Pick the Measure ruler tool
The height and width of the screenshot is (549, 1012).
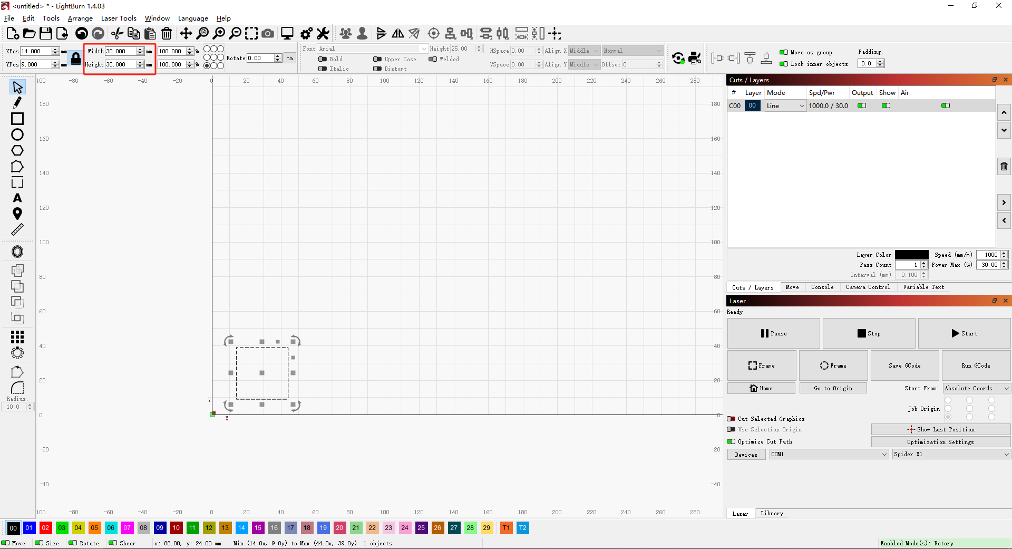point(17,230)
